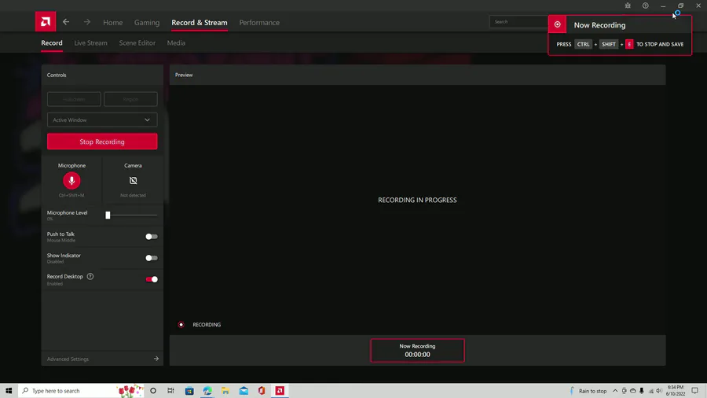Open Advanced Settings arrow

(x=156, y=359)
